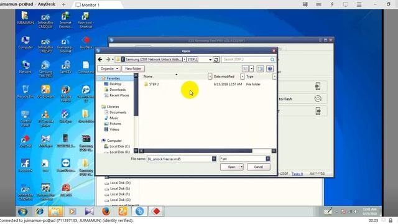This screenshot has height=224, width=398.
Task: Select the Network desktop icon
Action: 25,67
